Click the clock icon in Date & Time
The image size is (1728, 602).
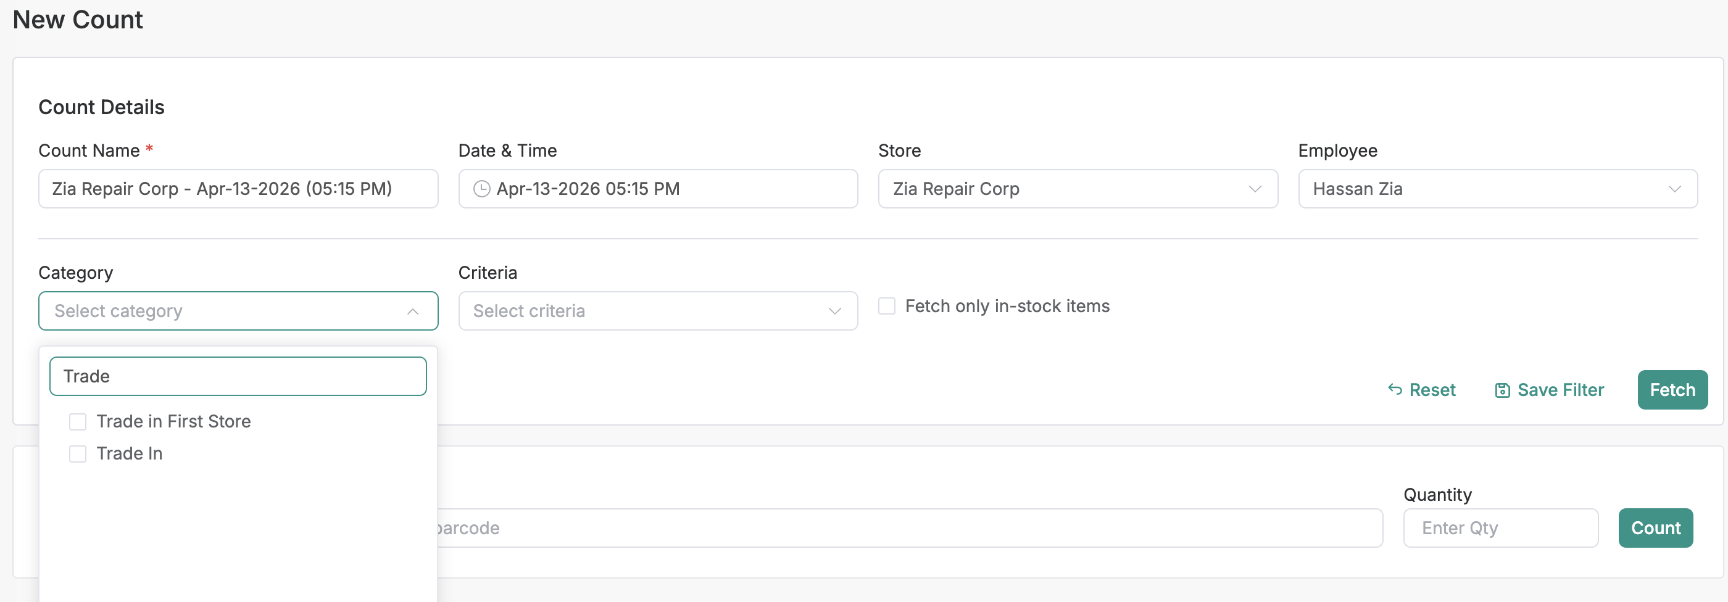481,189
